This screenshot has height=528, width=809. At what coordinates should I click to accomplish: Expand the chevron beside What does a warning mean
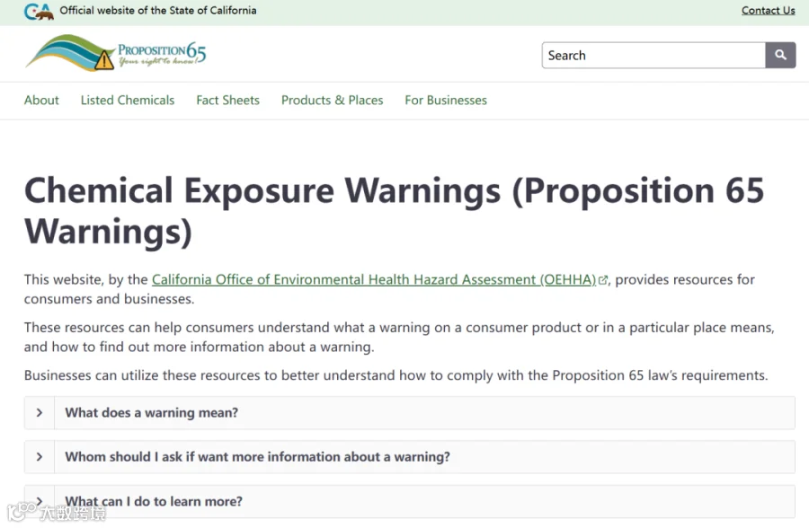click(40, 412)
